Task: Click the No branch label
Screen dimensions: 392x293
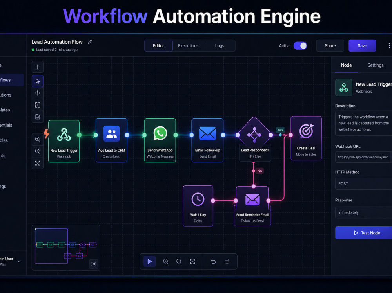Action: coord(260,171)
